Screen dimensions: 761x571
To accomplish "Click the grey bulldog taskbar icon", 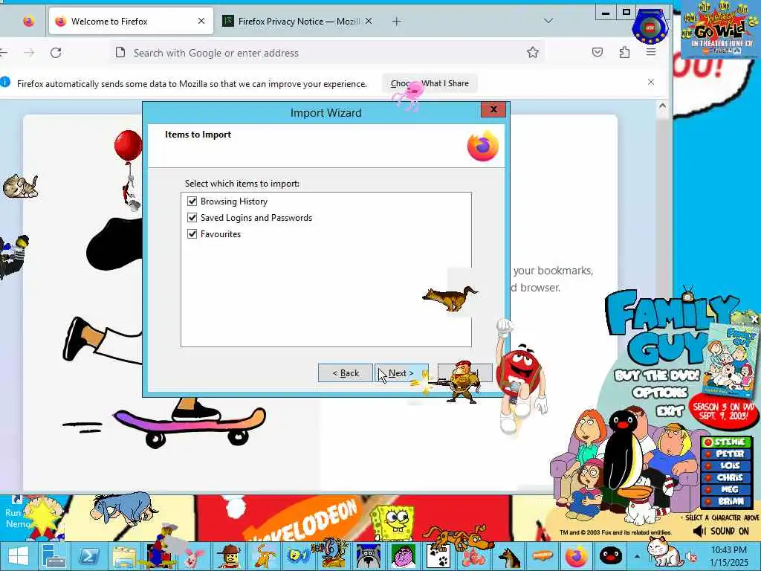I will click(369, 556).
